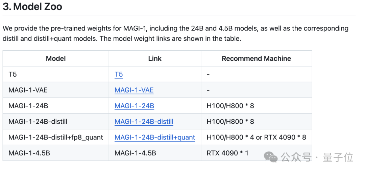
Task: Click the Model column header
Action: point(56,58)
